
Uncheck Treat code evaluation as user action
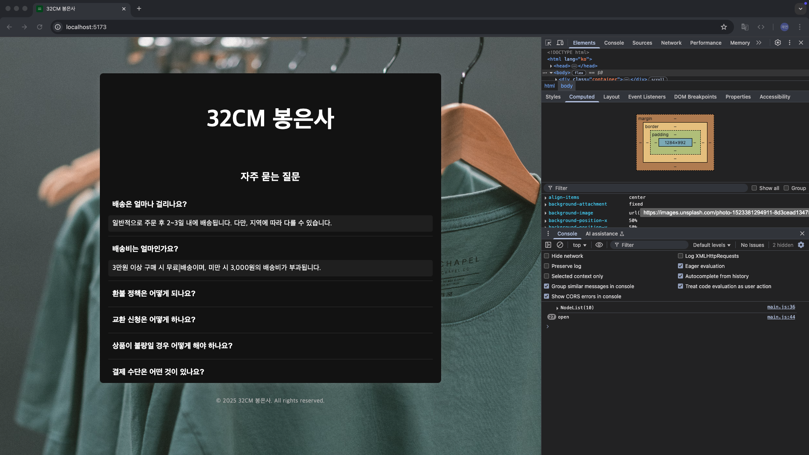680,286
